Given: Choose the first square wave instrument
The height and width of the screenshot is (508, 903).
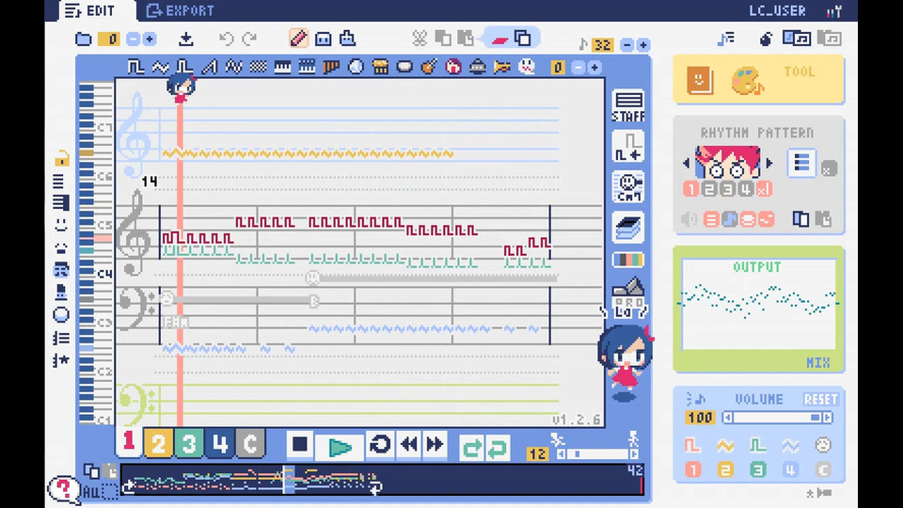Looking at the screenshot, I should click(x=135, y=67).
